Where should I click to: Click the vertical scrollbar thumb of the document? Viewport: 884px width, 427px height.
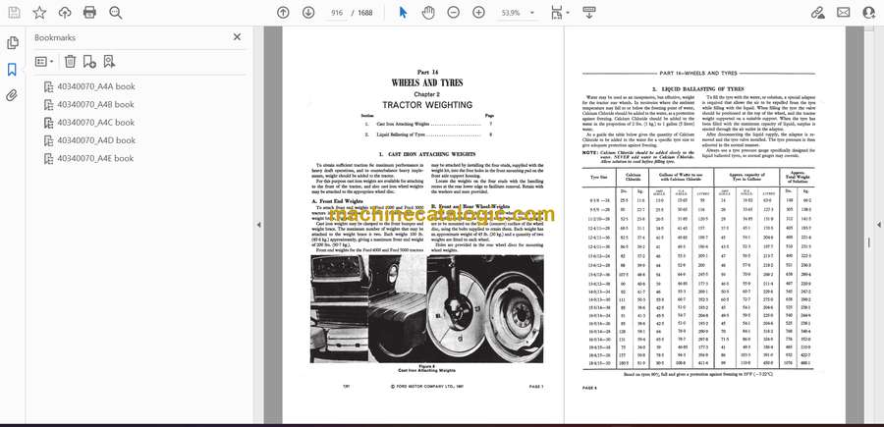tap(869, 242)
